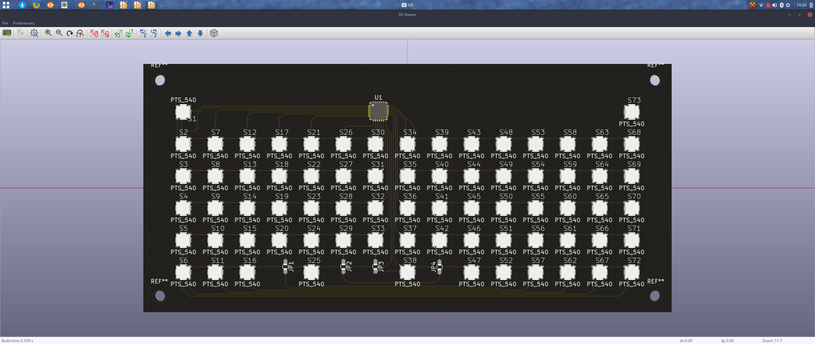
Task: Open the yellow speaker app icon
Action: [64, 5]
